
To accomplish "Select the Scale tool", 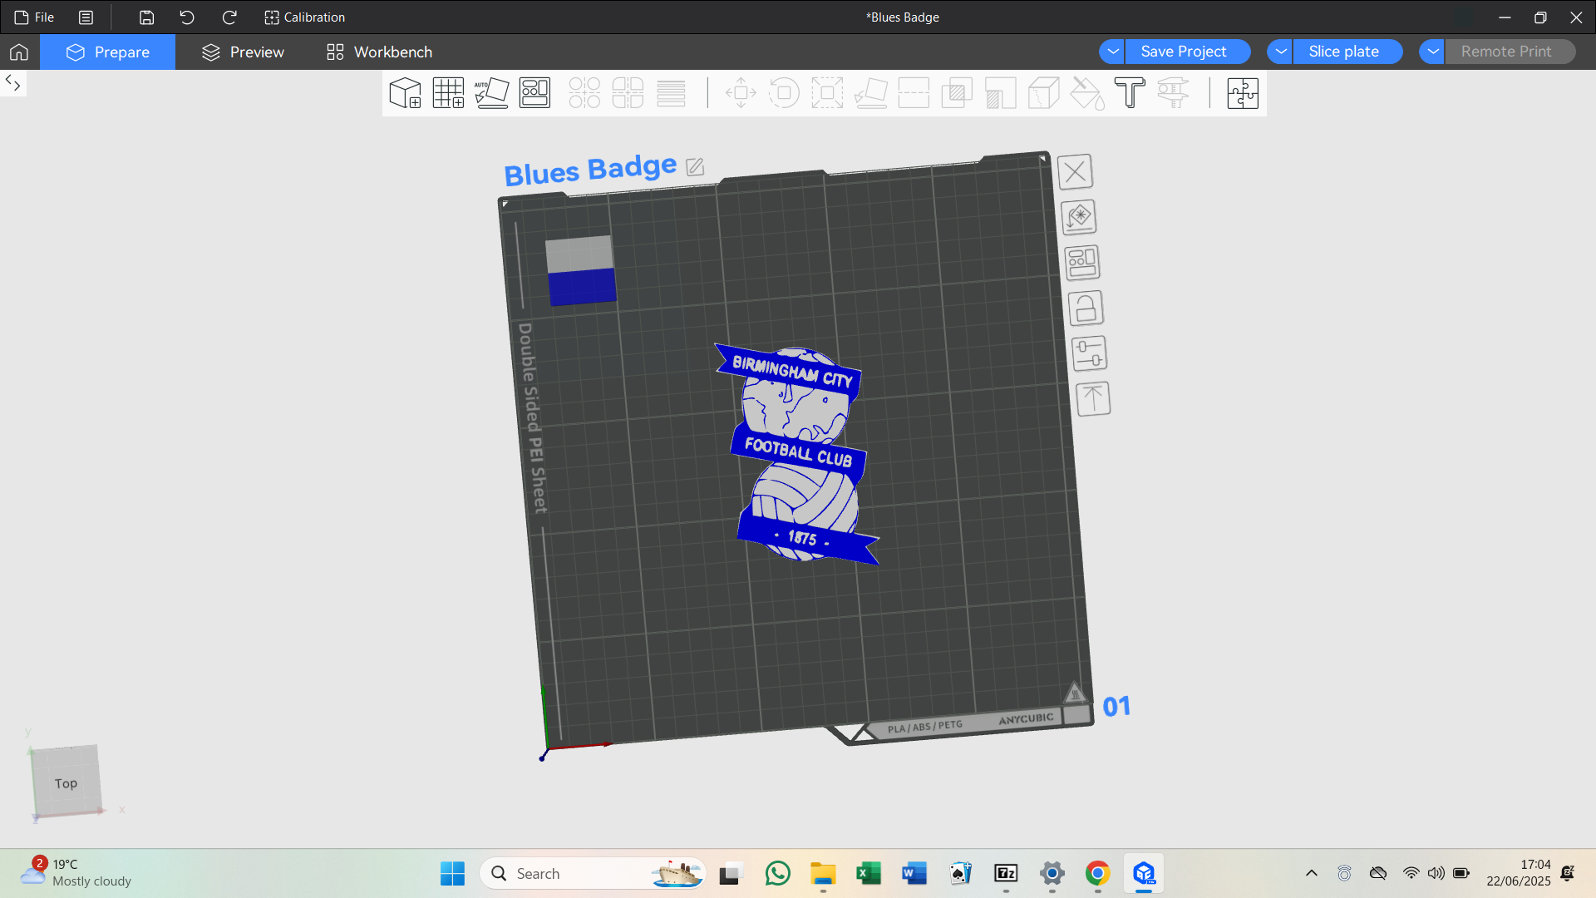I will [x=827, y=93].
